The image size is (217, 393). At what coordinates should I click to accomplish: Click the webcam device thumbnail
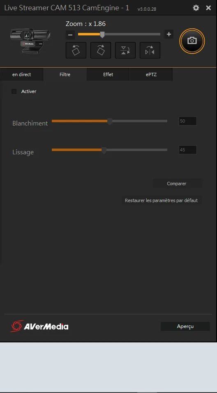coord(30,40)
